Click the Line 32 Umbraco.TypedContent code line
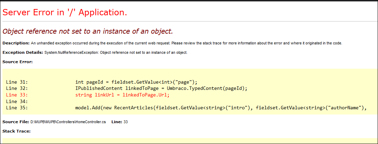 pyautogui.click(x=127, y=88)
